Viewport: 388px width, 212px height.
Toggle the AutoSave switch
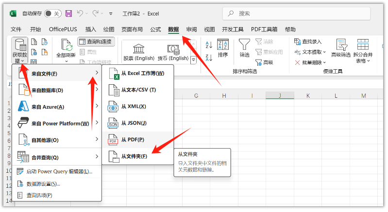pos(53,14)
